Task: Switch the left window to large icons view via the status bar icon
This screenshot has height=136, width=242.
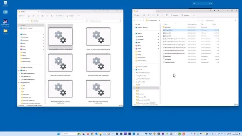Action: click(122, 105)
